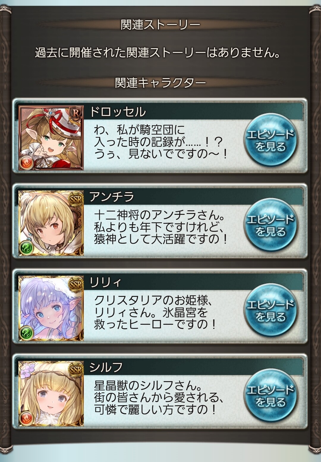Open ドロッセル character portrait
The image size is (321, 462).
[x=51, y=138]
